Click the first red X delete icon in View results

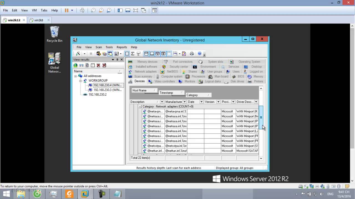pos(98,65)
